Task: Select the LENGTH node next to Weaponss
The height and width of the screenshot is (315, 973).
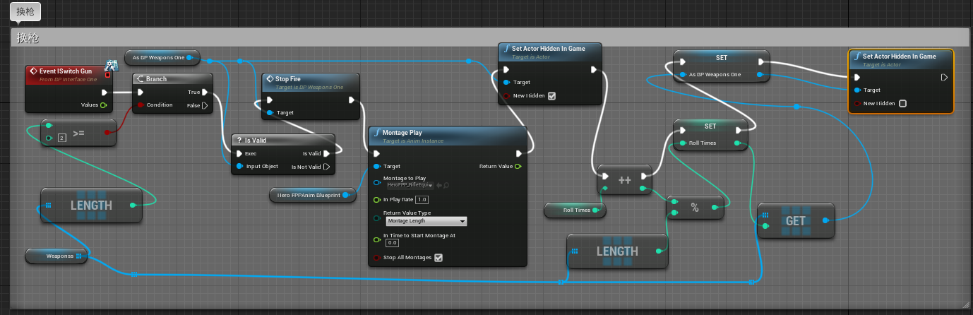Action: [x=91, y=206]
